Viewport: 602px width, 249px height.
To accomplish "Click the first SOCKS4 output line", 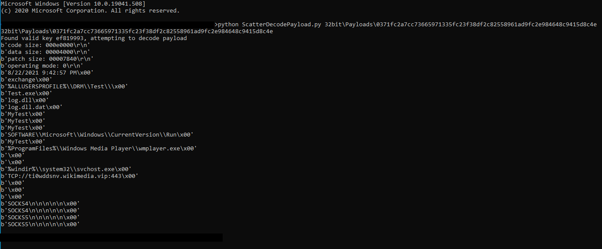I will [40, 204].
